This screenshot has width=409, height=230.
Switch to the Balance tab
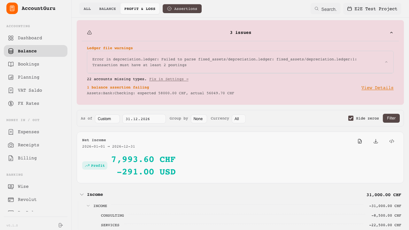tap(107, 9)
